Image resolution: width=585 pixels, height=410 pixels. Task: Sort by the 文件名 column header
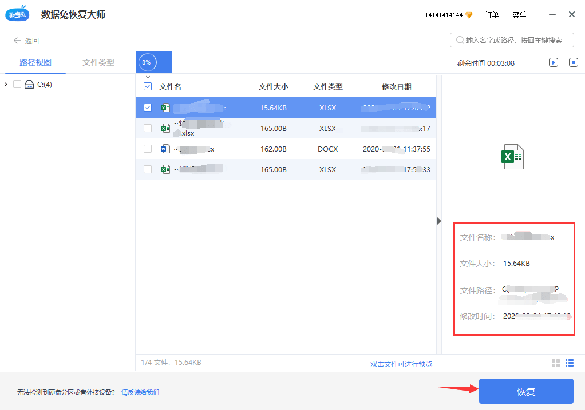tap(171, 86)
